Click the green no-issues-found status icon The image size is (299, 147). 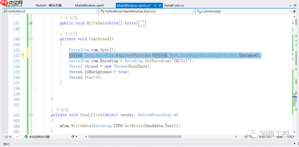coord(26,137)
